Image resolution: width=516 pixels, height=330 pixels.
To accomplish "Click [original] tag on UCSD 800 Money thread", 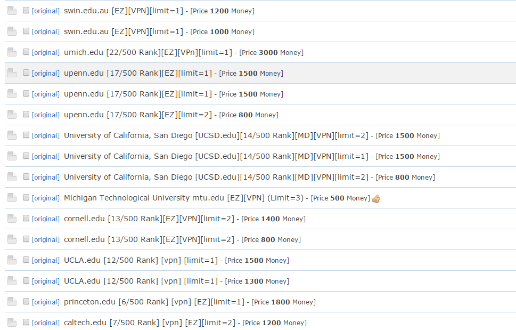I will click(45, 177).
